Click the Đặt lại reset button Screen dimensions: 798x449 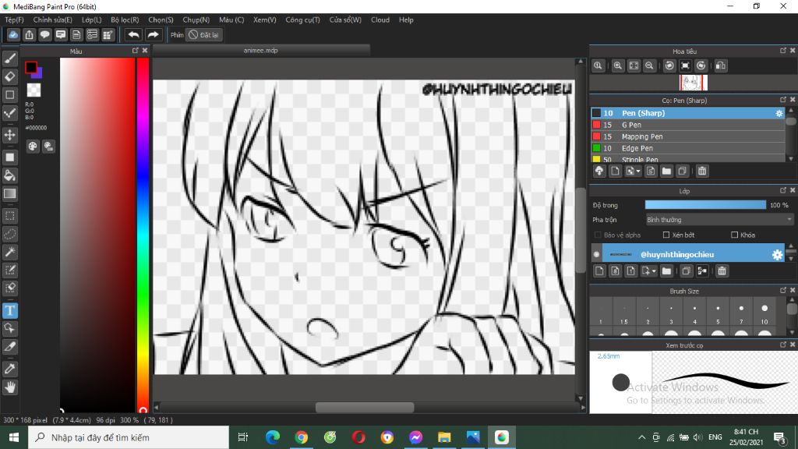coord(203,34)
